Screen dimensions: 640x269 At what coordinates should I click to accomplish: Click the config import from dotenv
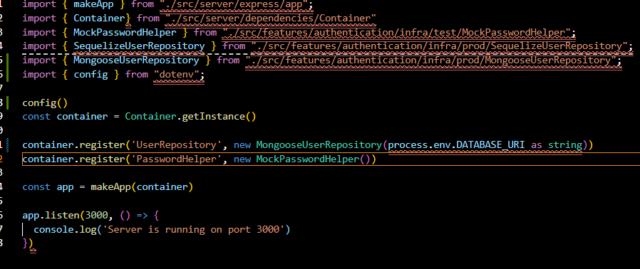[91, 75]
